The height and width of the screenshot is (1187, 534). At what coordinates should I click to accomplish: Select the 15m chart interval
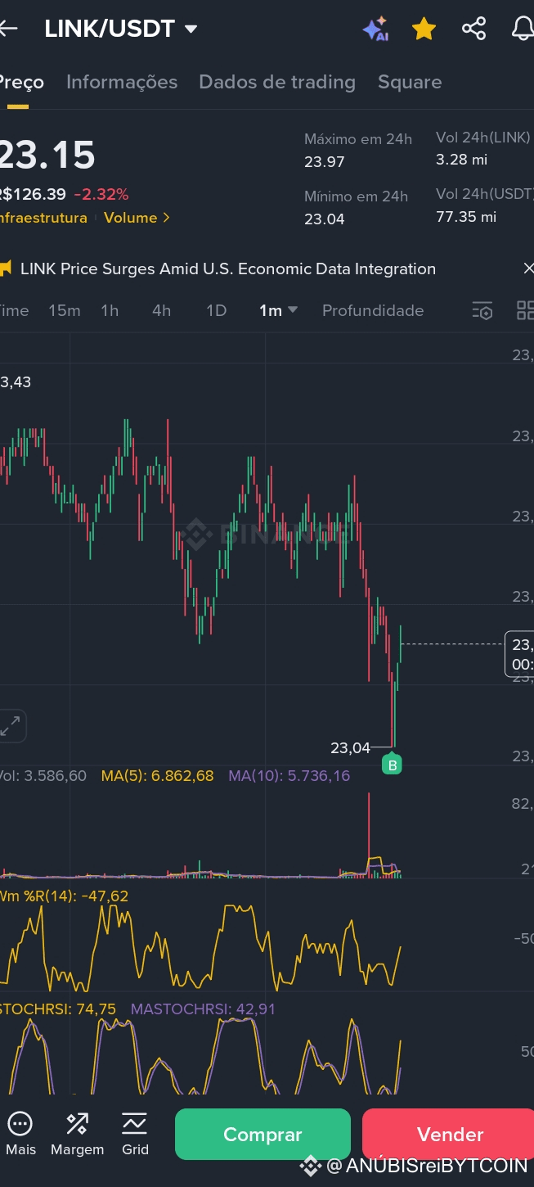(65, 310)
